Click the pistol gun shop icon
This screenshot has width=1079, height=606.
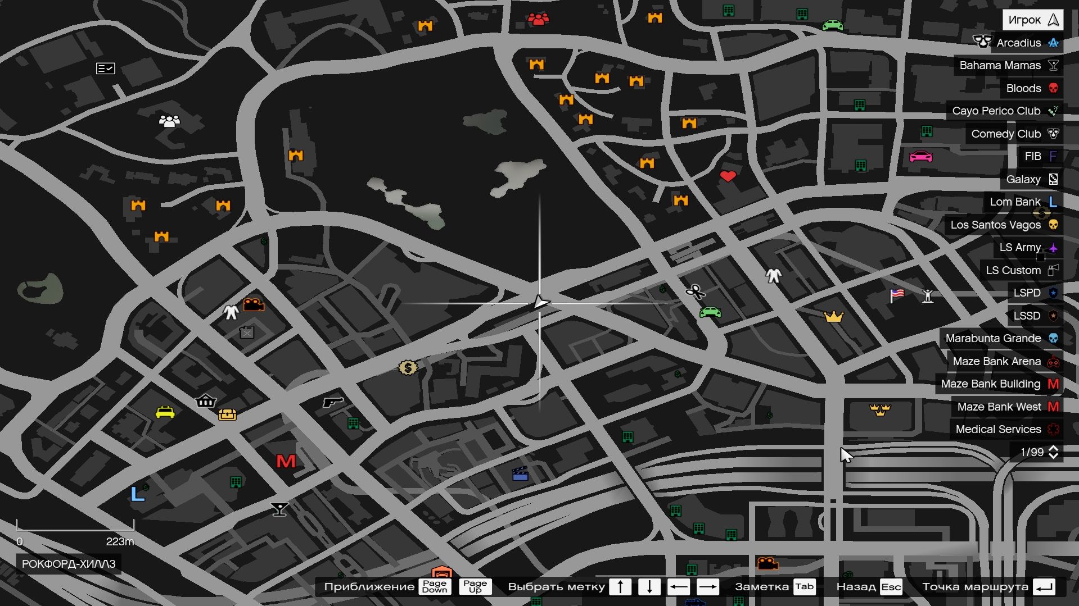(x=333, y=402)
